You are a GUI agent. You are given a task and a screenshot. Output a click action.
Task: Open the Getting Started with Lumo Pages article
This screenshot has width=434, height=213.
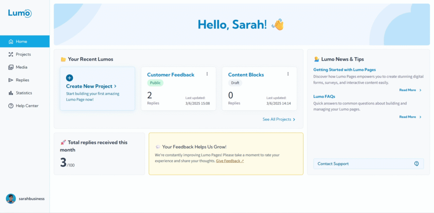coord(344,70)
